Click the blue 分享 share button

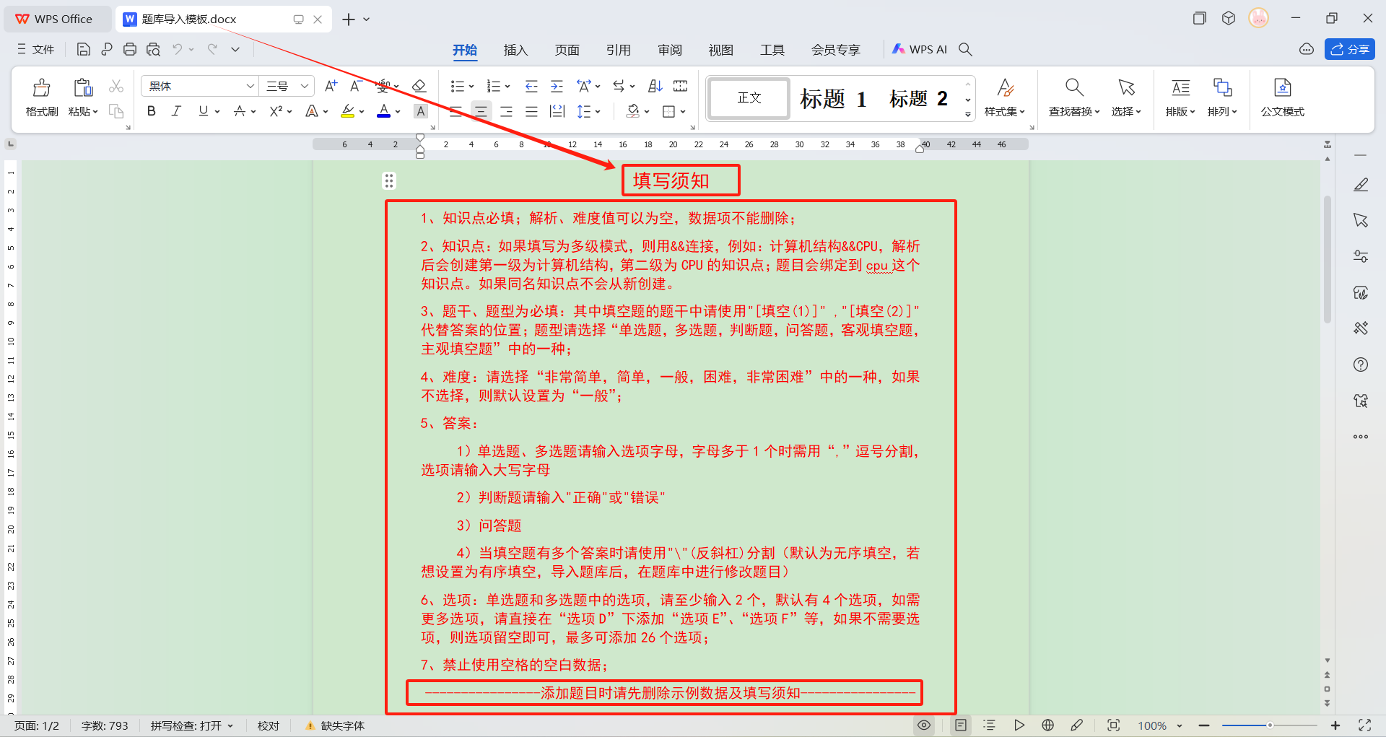1349,49
